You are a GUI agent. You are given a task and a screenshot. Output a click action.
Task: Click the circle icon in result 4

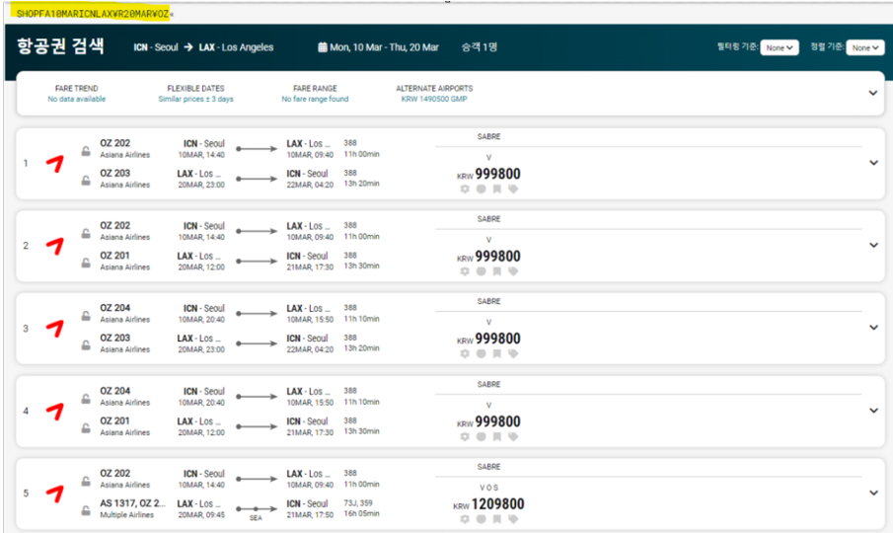pos(482,436)
